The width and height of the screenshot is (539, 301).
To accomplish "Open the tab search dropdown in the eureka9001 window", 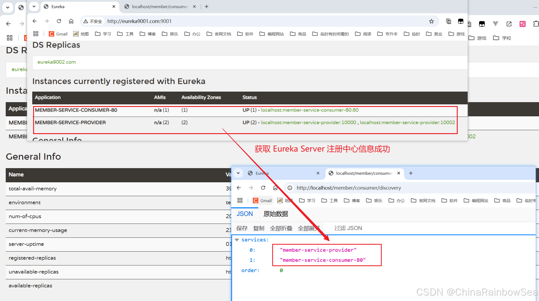I will coord(34,6).
